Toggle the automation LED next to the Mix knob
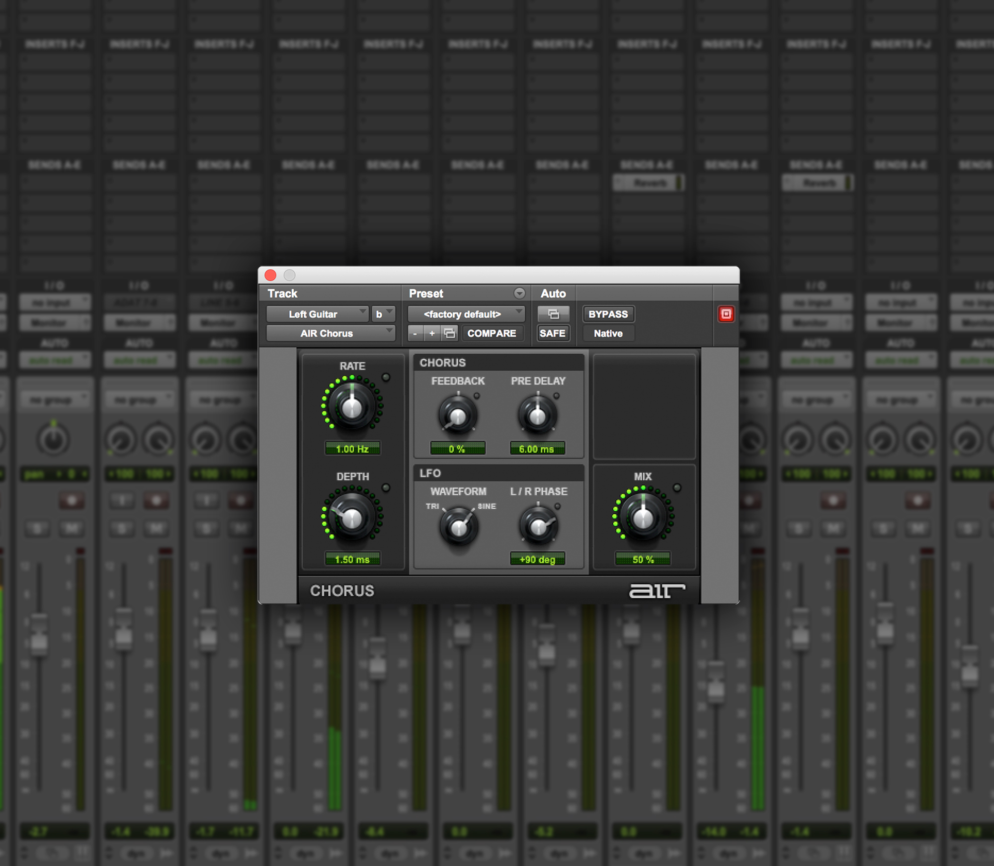The width and height of the screenshot is (994, 866). click(676, 488)
